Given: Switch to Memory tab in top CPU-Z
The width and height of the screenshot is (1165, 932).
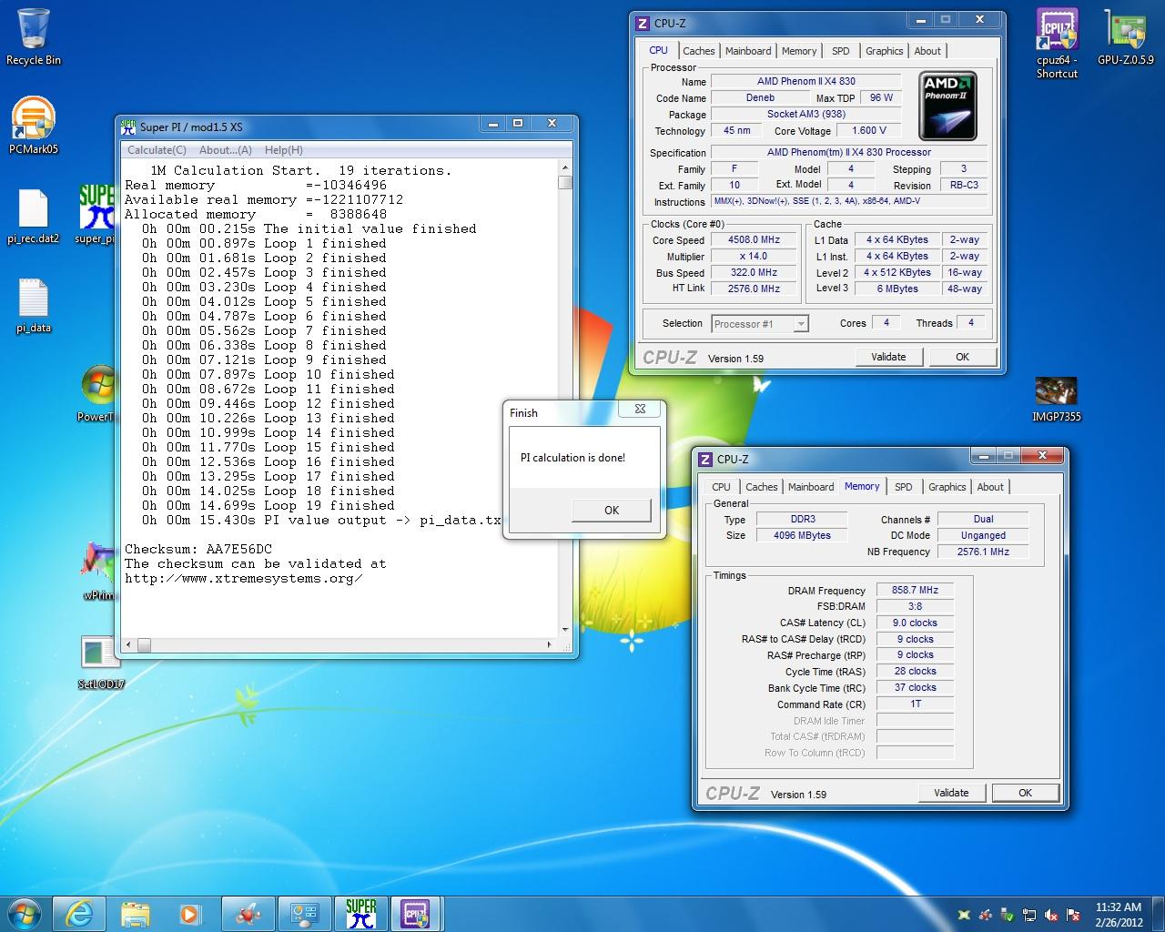Looking at the screenshot, I should point(799,51).
